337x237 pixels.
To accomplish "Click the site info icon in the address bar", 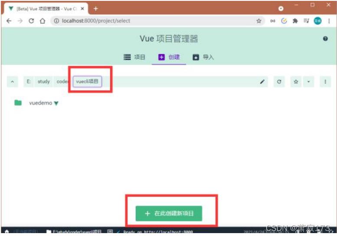I will (x=56, y=21).
